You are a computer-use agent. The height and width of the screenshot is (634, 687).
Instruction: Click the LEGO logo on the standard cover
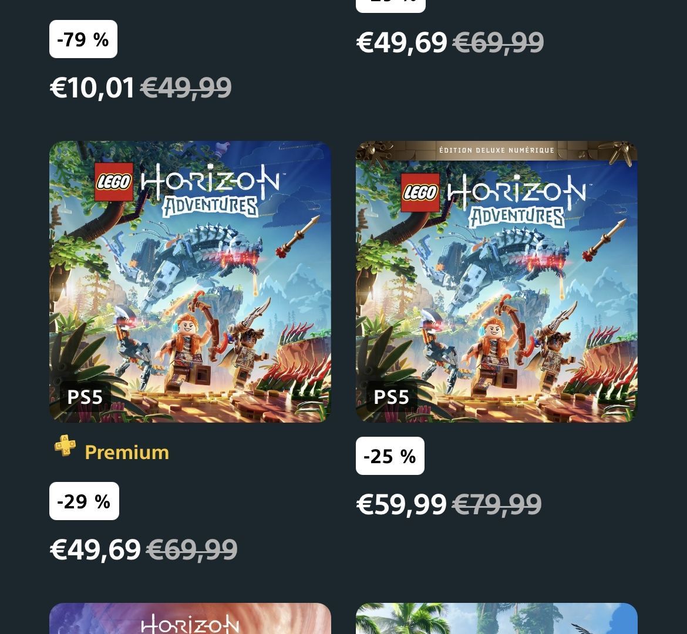click(x=114, y=182)
